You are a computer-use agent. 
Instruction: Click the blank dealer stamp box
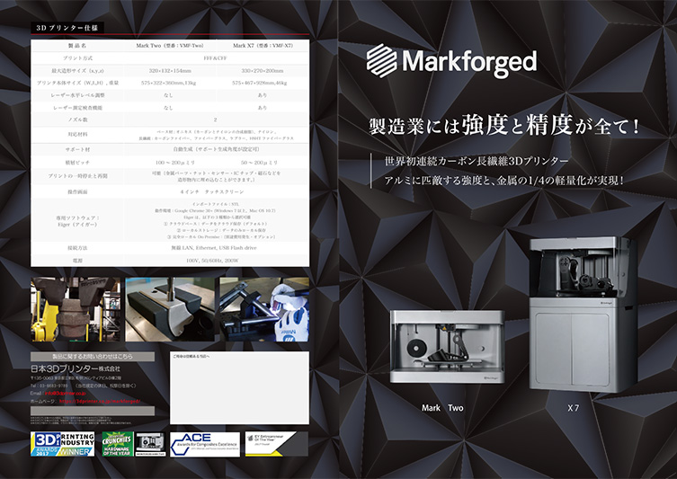239,387
